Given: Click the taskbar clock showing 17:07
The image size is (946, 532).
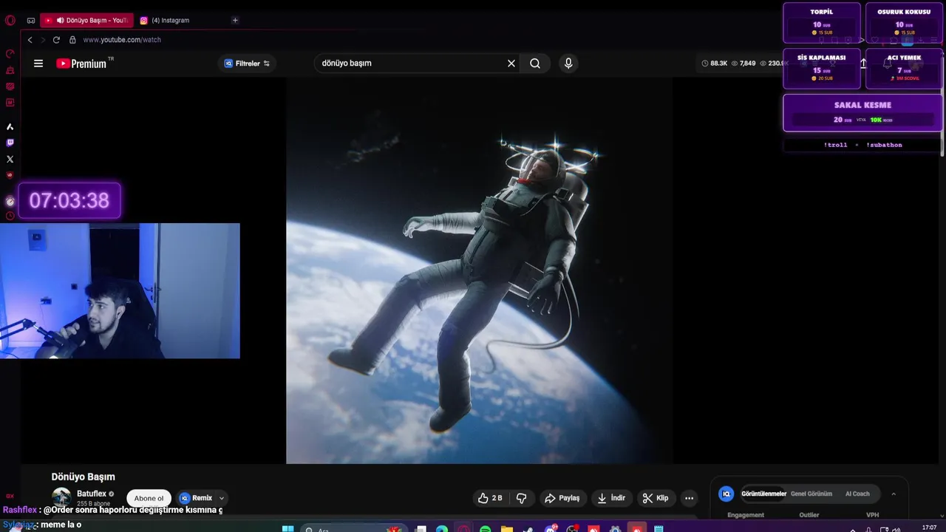Looking at the screenshot, I should (x=929, y=528).
